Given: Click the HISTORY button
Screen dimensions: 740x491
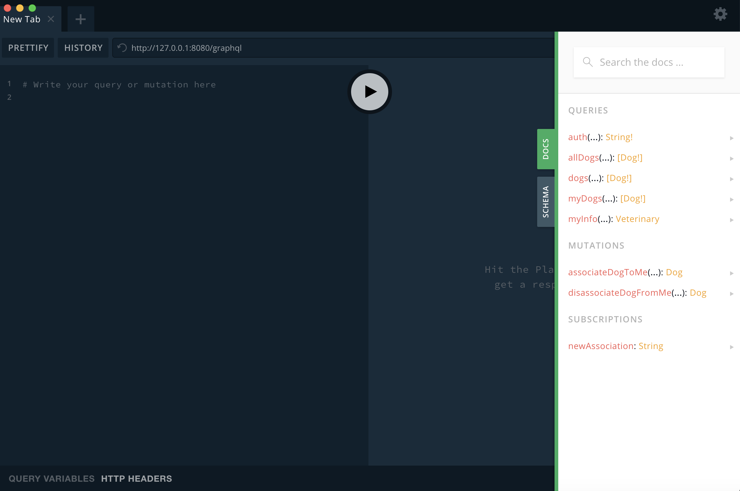Looking at the screenshot, I should 83,48.
